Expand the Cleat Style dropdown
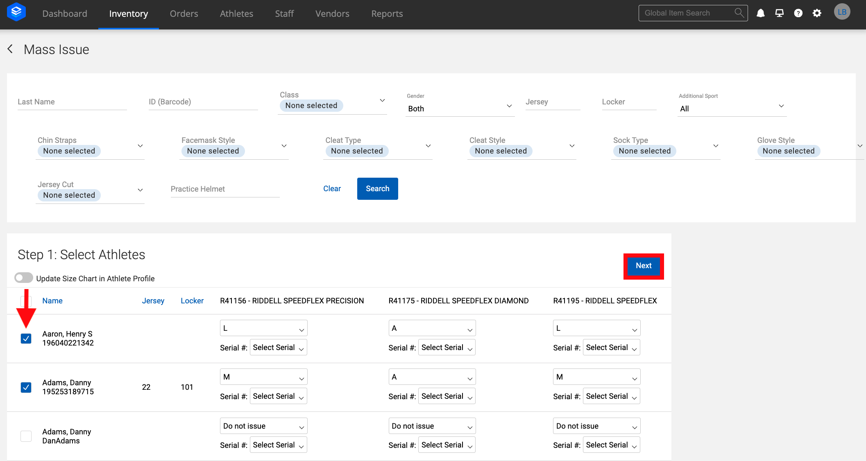This screenshot has height=461, width=866. coord(522,147)
